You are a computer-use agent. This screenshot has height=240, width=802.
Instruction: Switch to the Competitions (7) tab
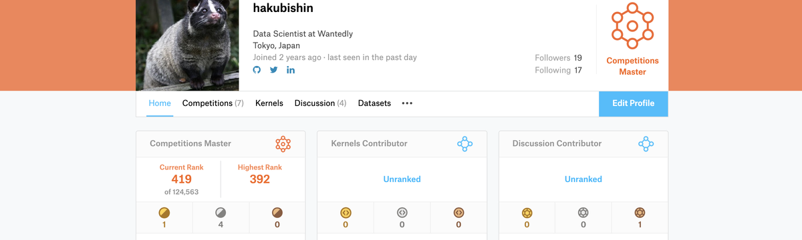coord(213,103)
